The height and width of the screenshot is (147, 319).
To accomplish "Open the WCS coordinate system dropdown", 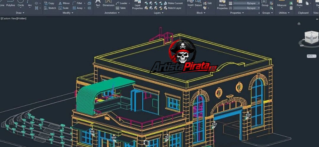I will click(312, 56).
